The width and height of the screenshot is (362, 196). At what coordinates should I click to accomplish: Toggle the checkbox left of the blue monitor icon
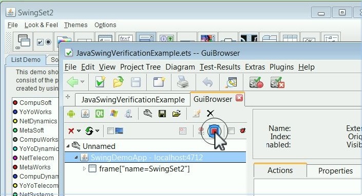(x=110, y=131)
